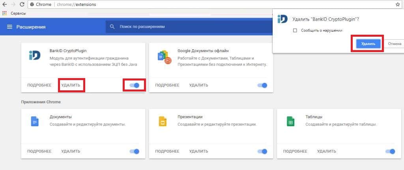Click УДАЛИТЬ for the Документы app

tap(71, 151)
